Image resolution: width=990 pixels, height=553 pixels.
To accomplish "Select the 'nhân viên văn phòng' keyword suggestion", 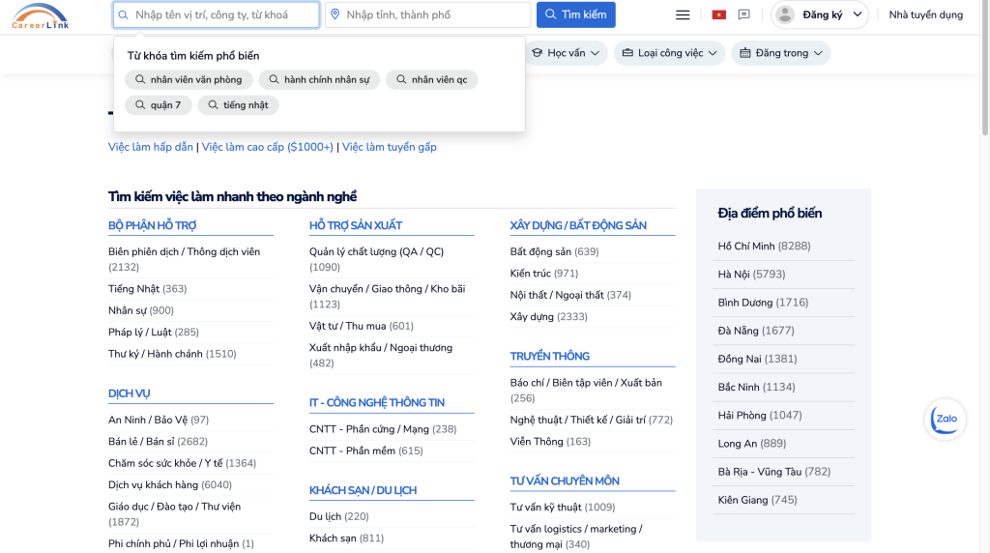I will pos(189,80).
